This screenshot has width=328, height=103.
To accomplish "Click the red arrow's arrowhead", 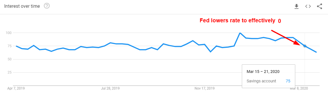I will click(298, 42).
